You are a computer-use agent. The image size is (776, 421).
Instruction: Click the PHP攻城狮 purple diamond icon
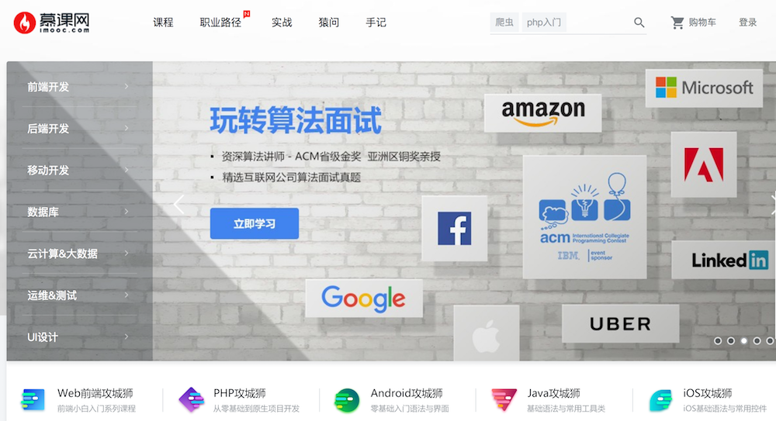click(192, 400)
